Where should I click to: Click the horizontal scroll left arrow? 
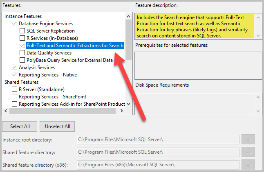(6, 111)
